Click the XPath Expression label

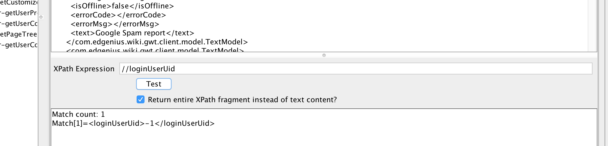[x=84, y=69]
